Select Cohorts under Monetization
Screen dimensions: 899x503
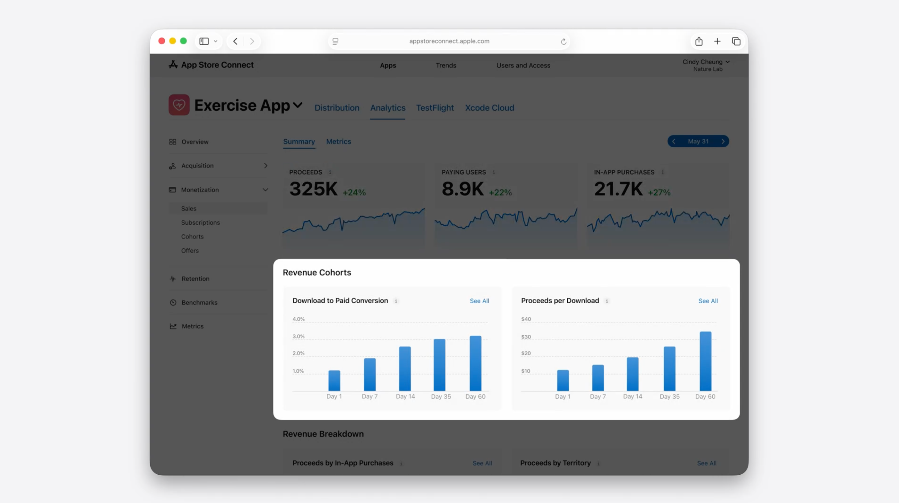[x=192, y=236]
